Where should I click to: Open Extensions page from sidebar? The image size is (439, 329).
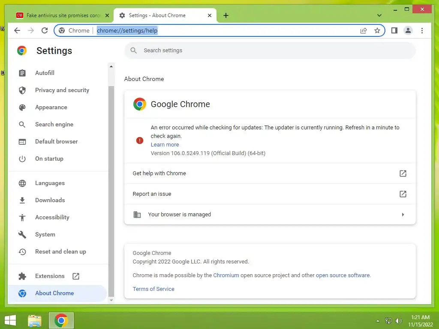click(x=57, y=276)
